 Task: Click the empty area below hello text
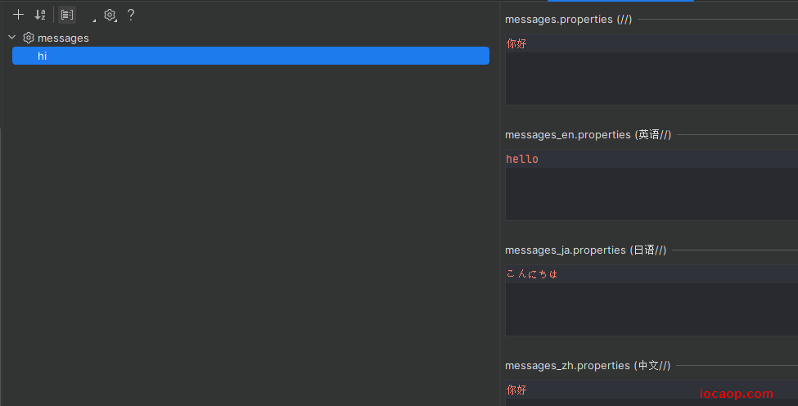651,194
